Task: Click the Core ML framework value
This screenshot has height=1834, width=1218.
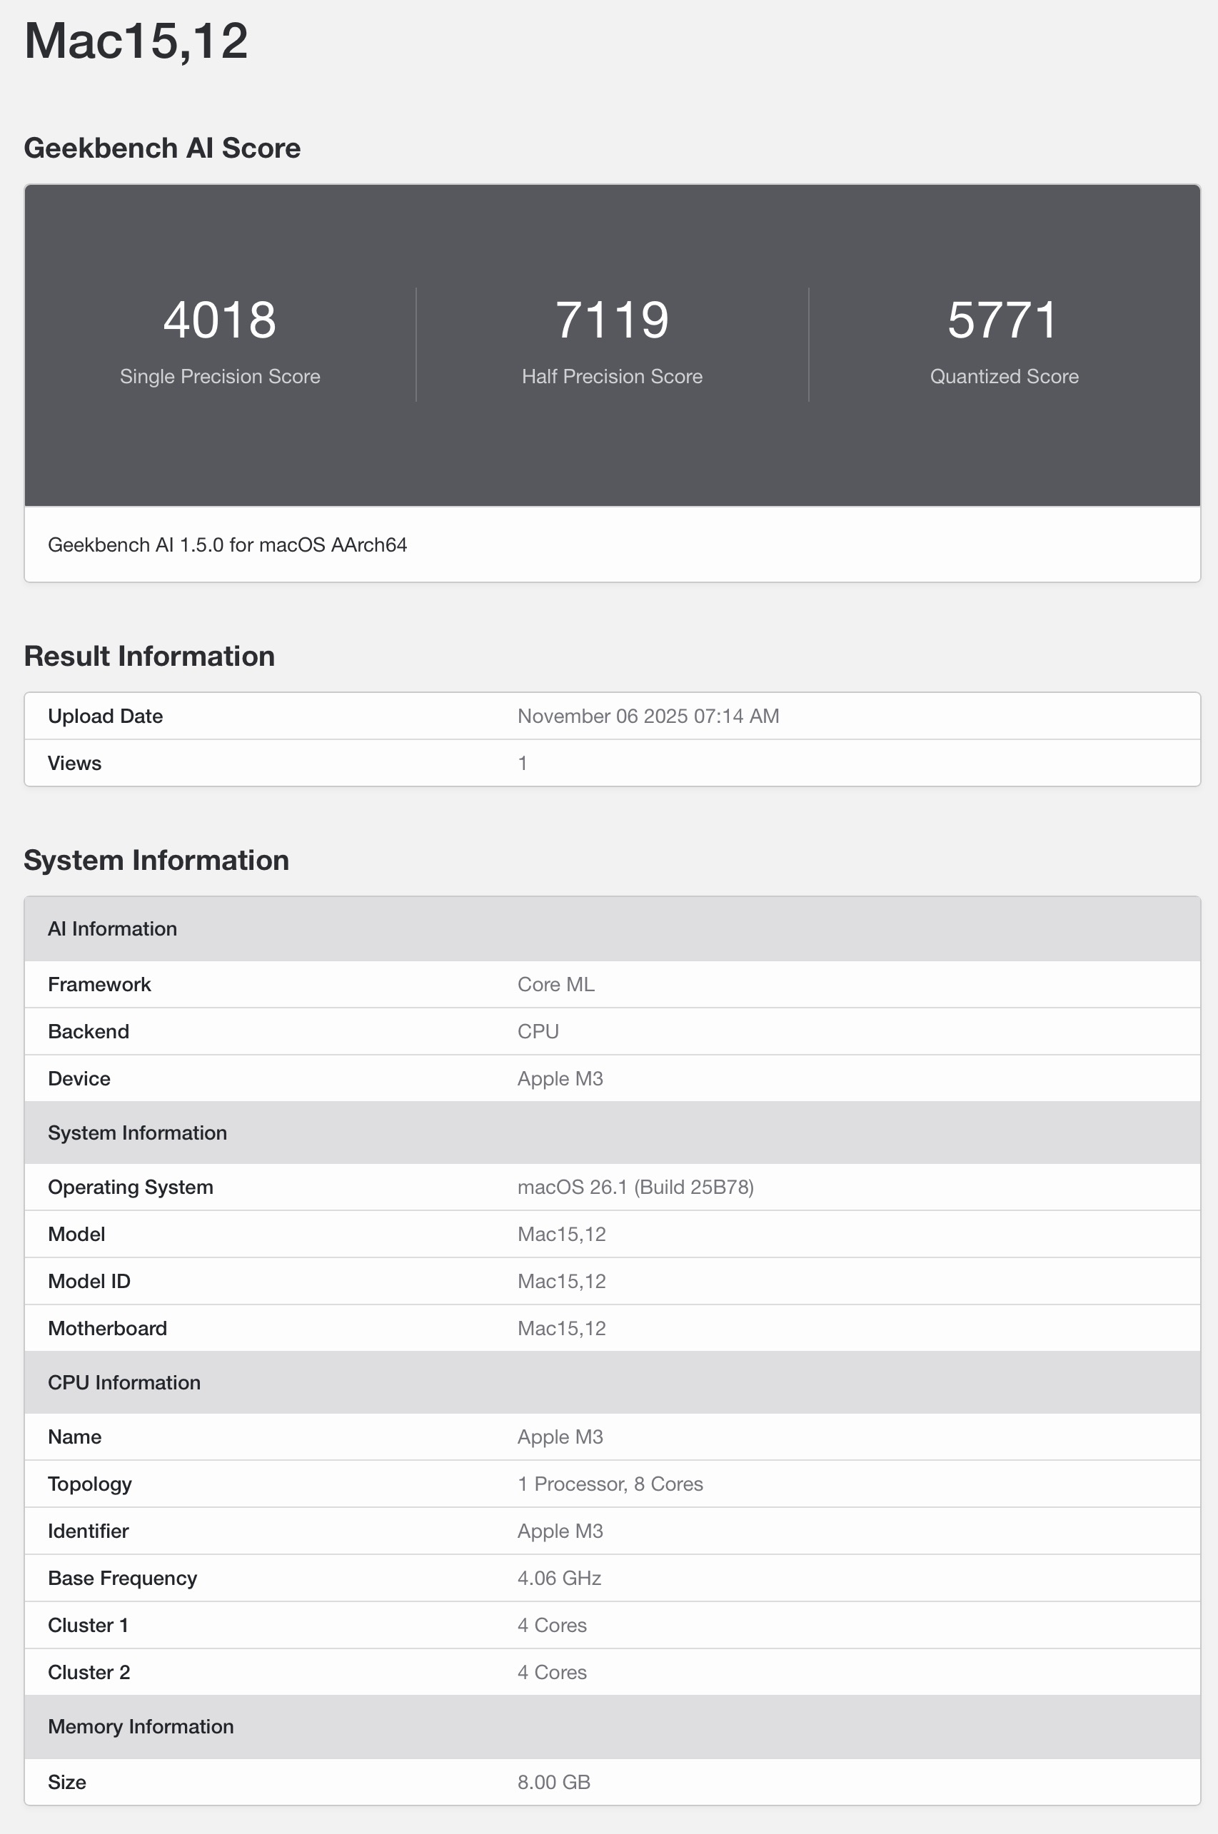Action: 556,985
